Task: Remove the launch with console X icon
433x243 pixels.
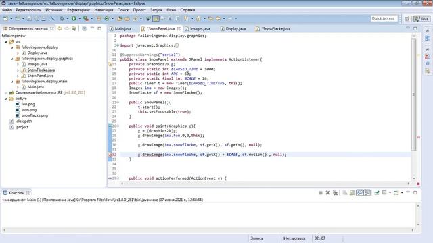Action: coord(327,193)
